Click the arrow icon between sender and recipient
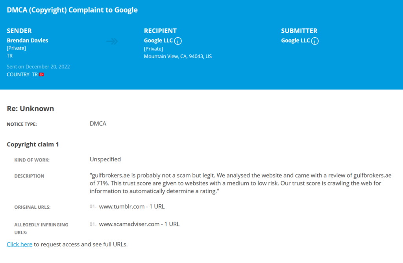The height and width of the screenshot is (263, 403). click(112, 41)
